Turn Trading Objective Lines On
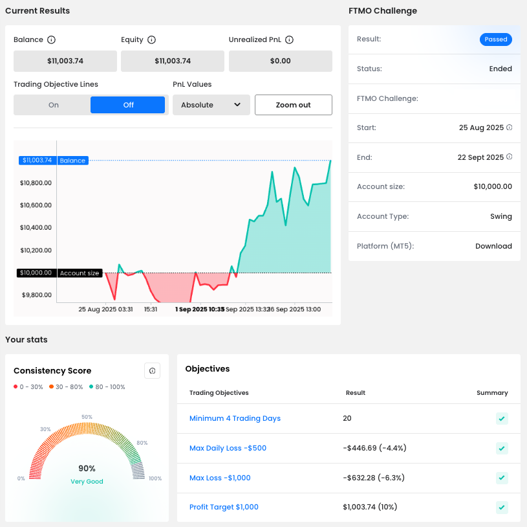Screen dimensions: 527x527 53,105
